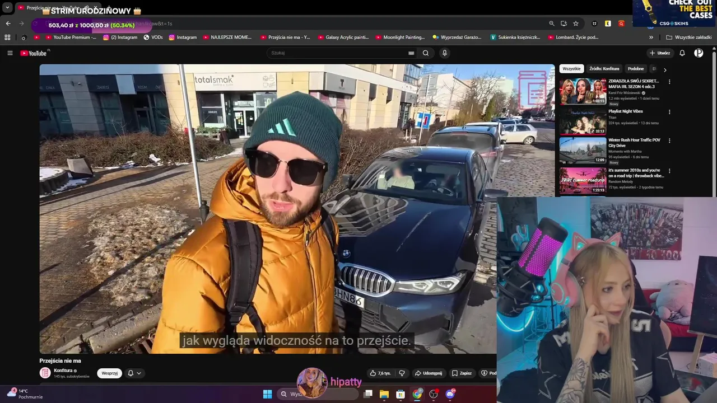Open the YouTube hamburger guide menu
The width and height of the screenshot is (717, 403).
coord(10,53)
